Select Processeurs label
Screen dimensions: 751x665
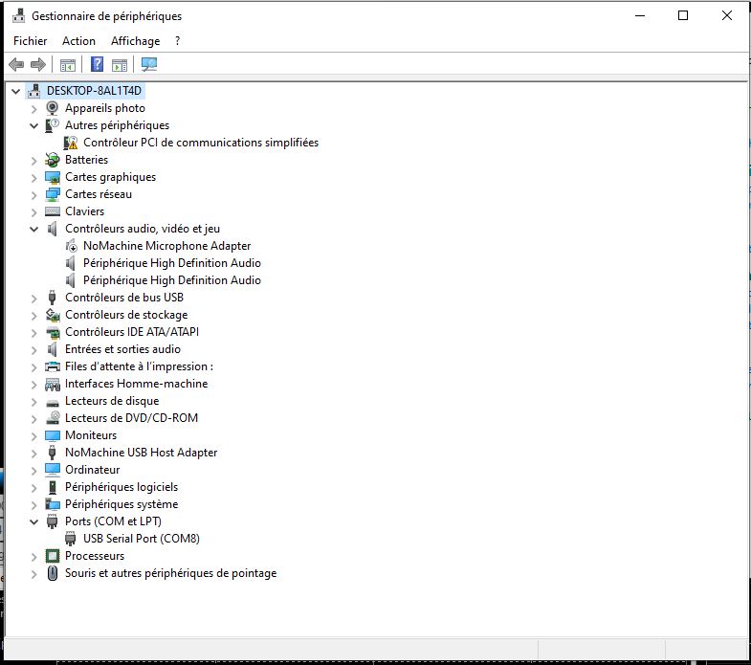pos(95,556)
